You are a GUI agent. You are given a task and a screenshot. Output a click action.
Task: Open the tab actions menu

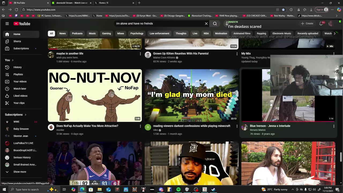(4, 3)
